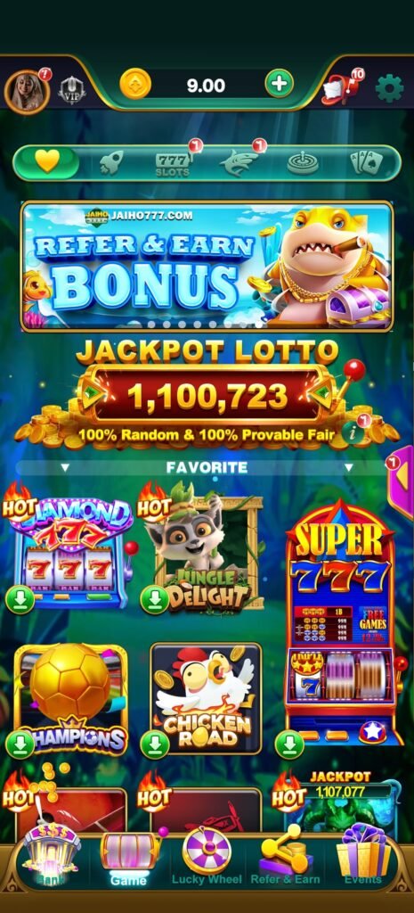This screenshot has width=414, height=913.
Task: Open the user profile avatar
Action: 26,92
